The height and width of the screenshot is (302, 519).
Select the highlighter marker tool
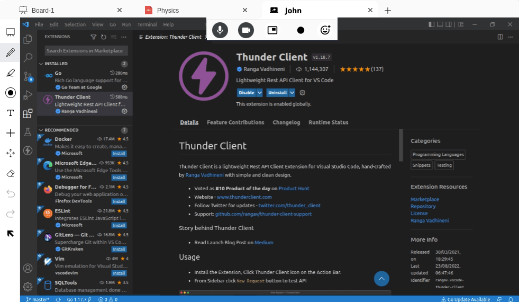click(x=10, y=73)
